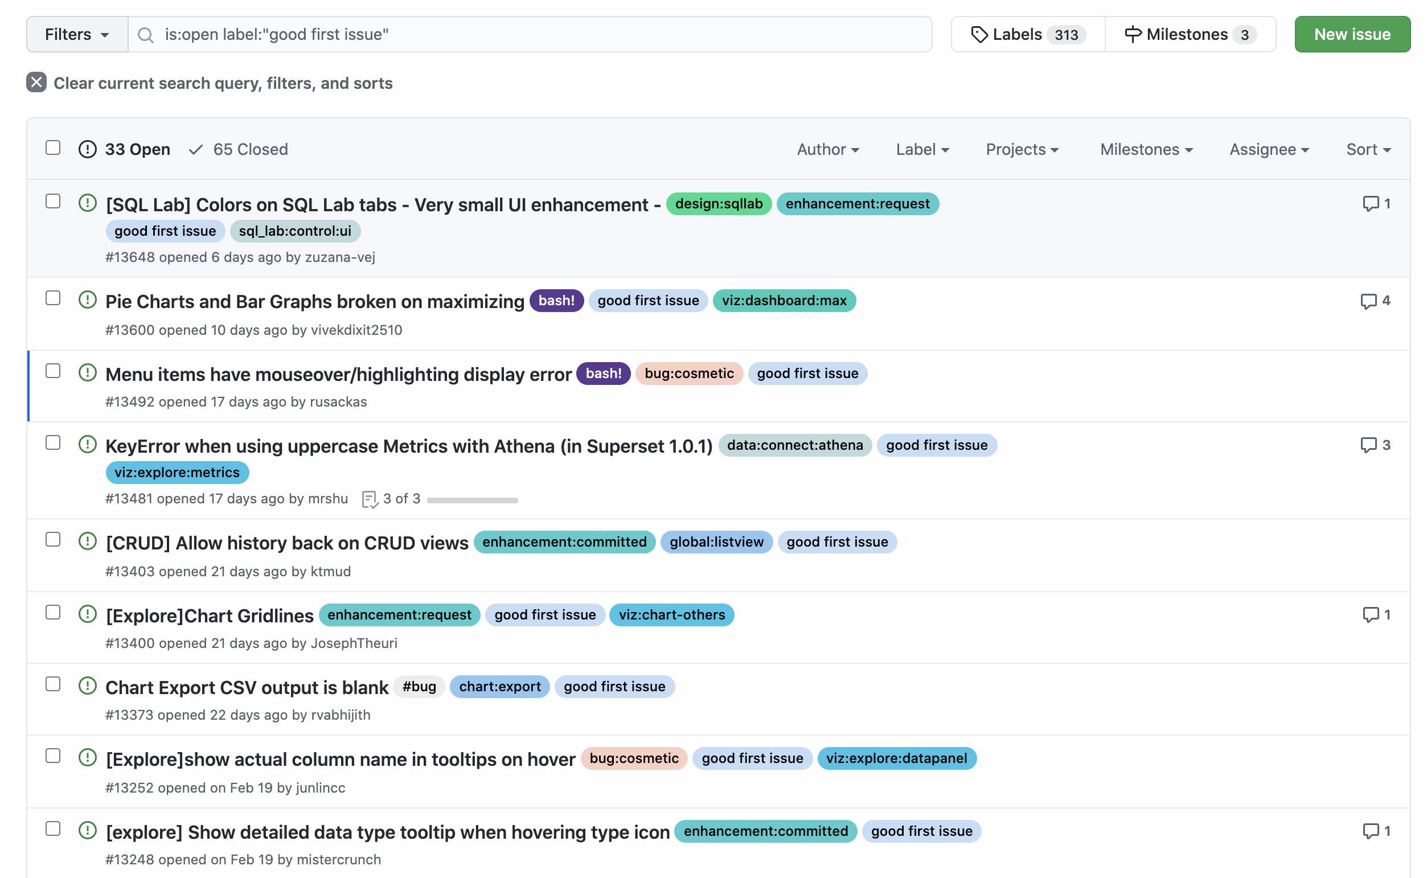Open '[CRUD] Allow history back' issue link
Viewport: 1427px width, 878px height.
(x=287, y=543)
